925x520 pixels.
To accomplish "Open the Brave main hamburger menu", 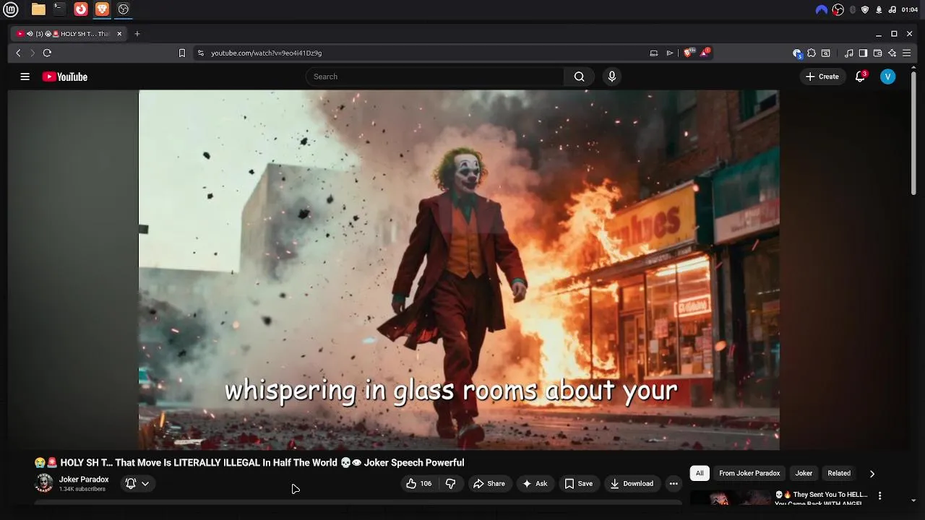I will (x=907, y=53).
